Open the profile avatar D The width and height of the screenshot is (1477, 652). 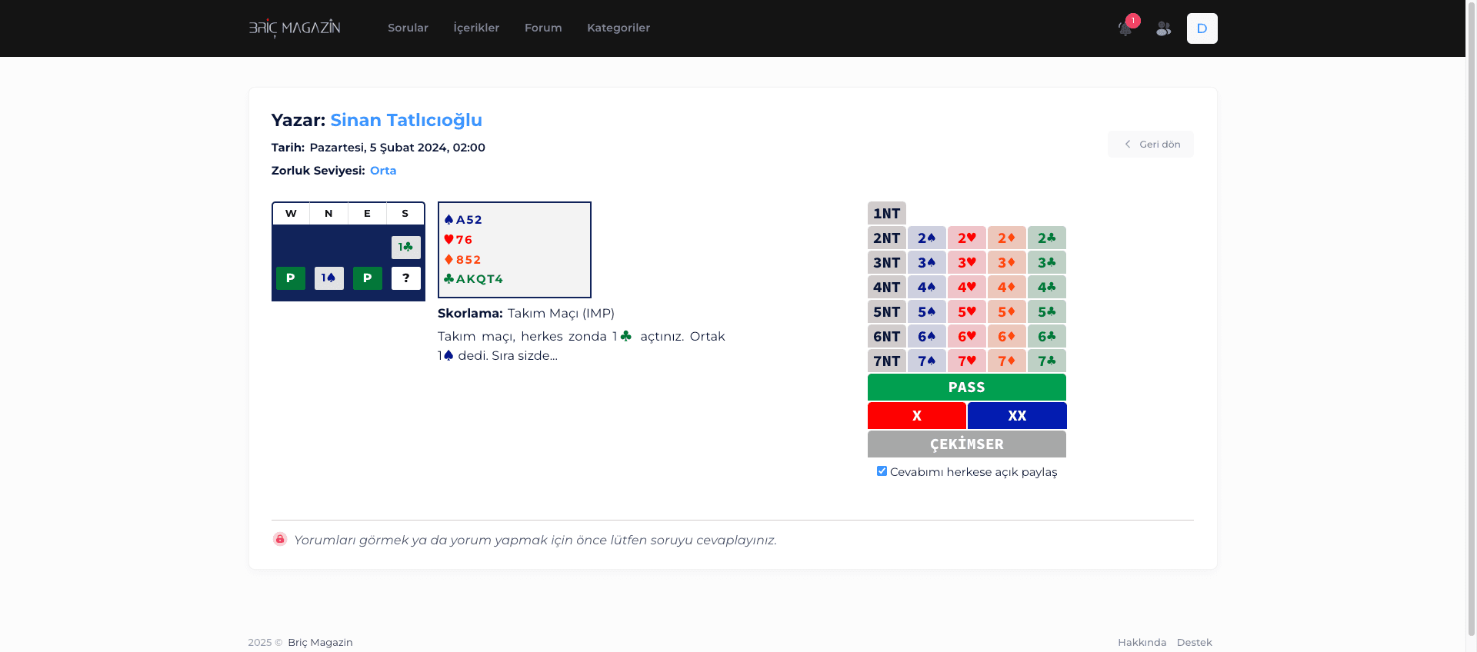click(1202, 28)
